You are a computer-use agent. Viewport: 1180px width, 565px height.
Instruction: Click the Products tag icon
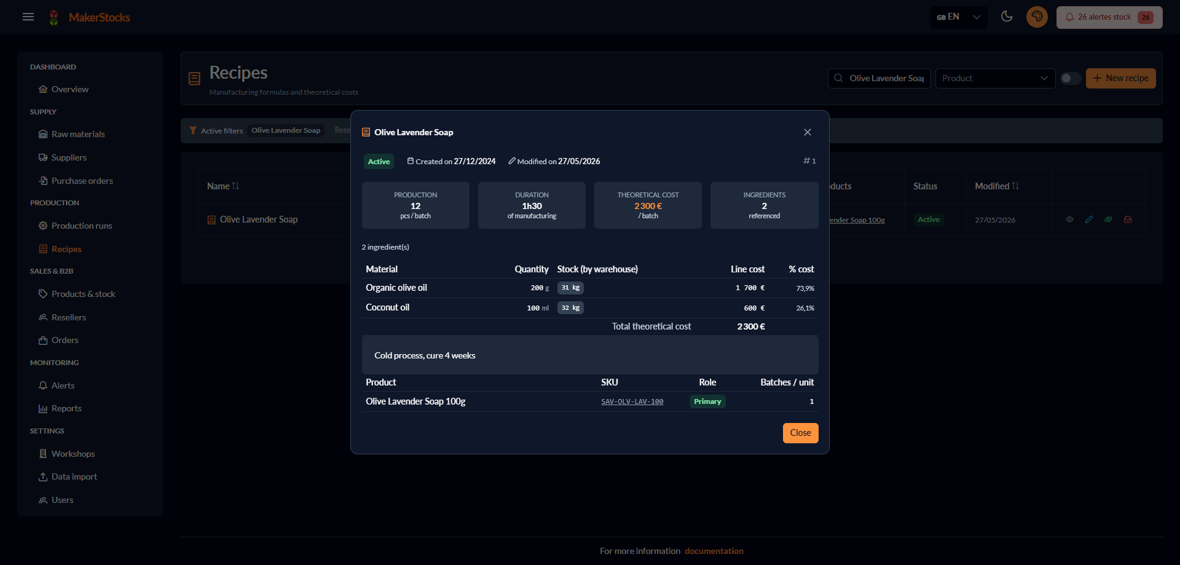[43, 294]
